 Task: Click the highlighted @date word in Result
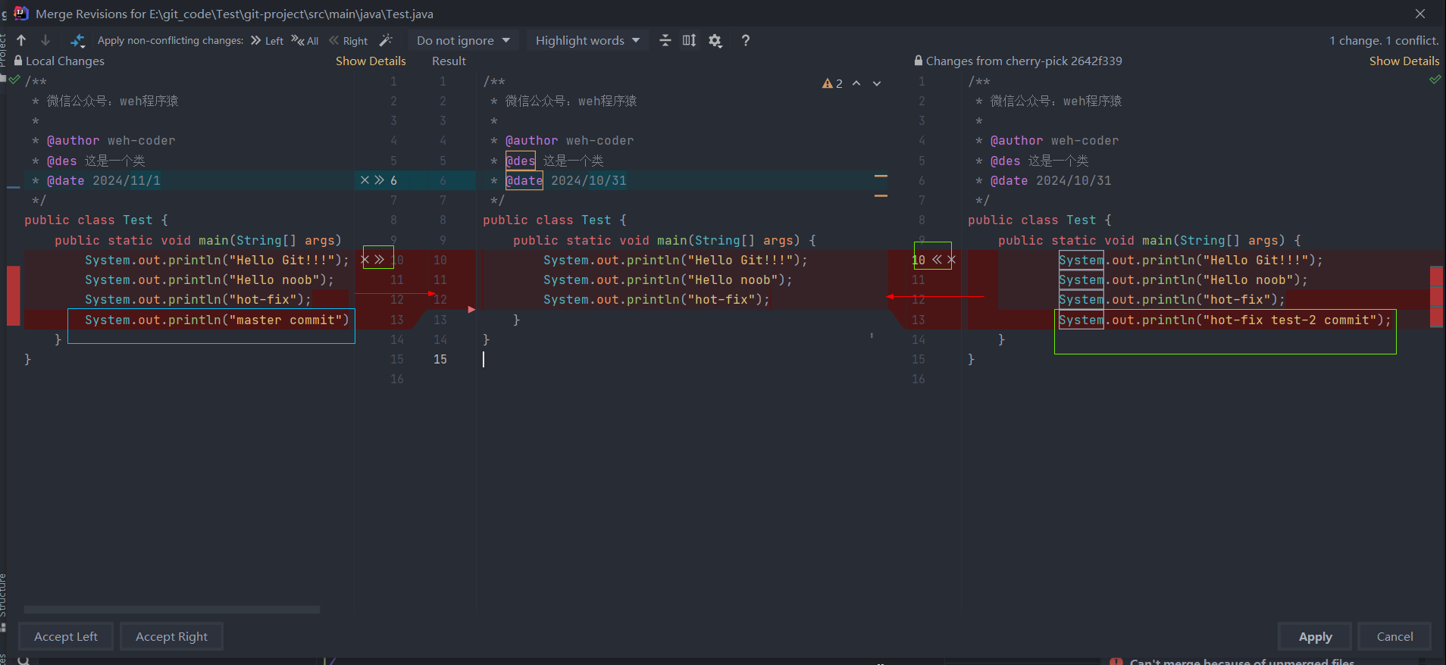[524, 180]
